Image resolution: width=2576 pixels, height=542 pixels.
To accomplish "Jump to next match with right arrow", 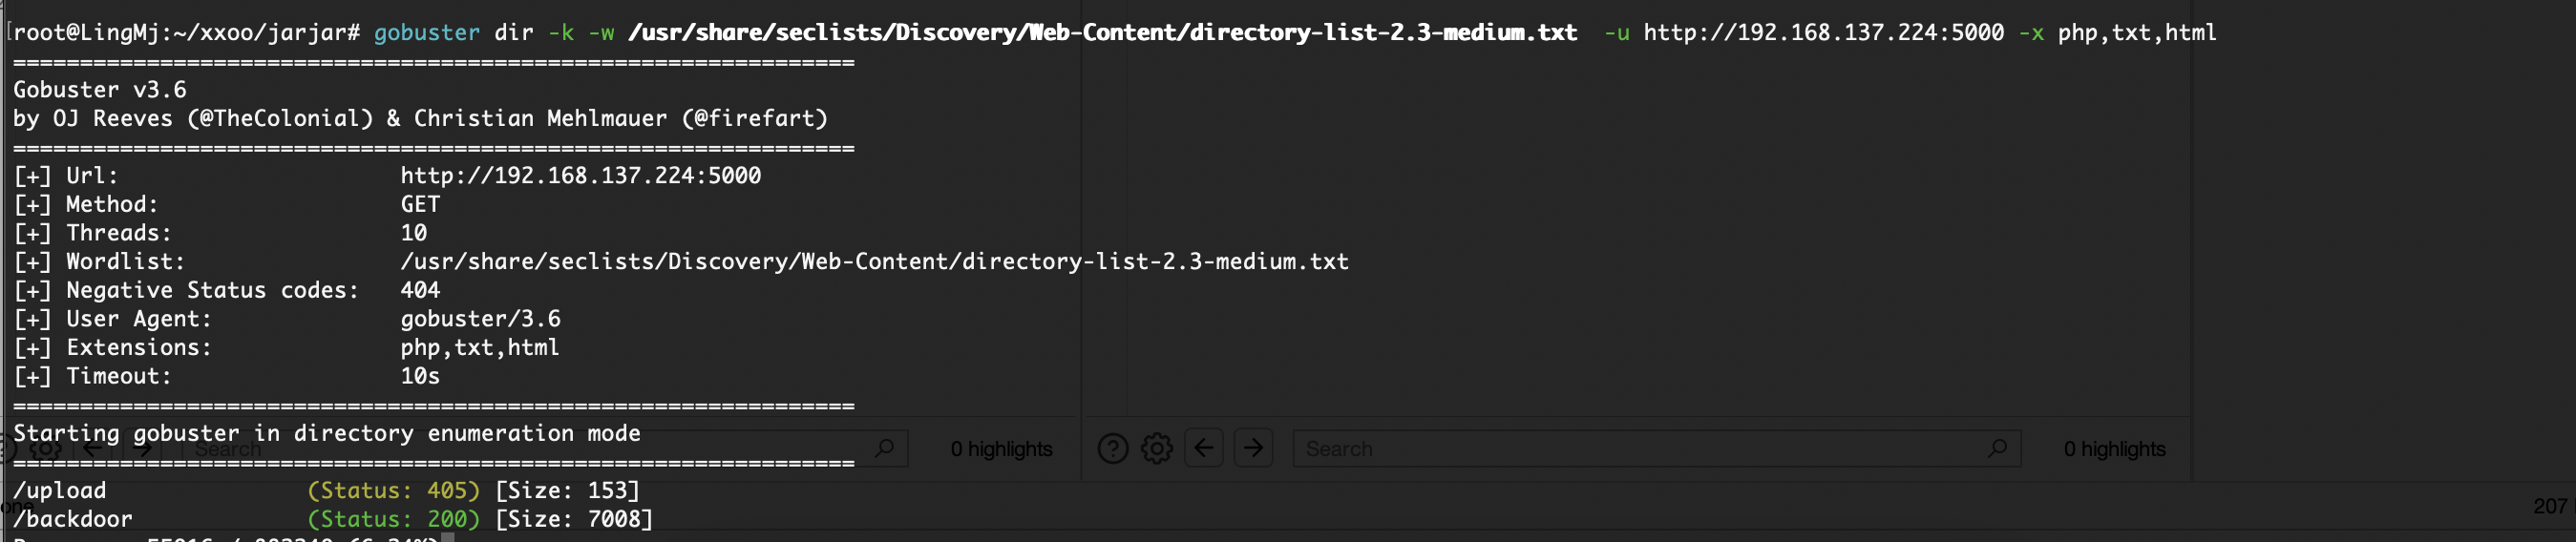I will click(x=1253, y=447).
